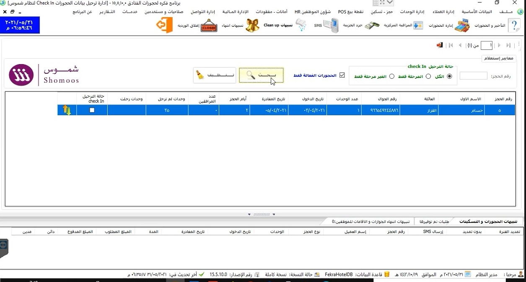Click the yellow up-down arrows in row

[67, 110]
